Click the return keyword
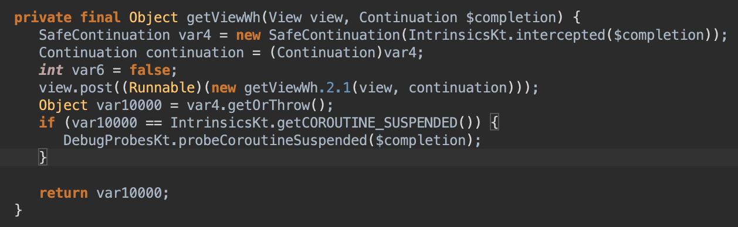738x227 pixels. click(63, 193)
